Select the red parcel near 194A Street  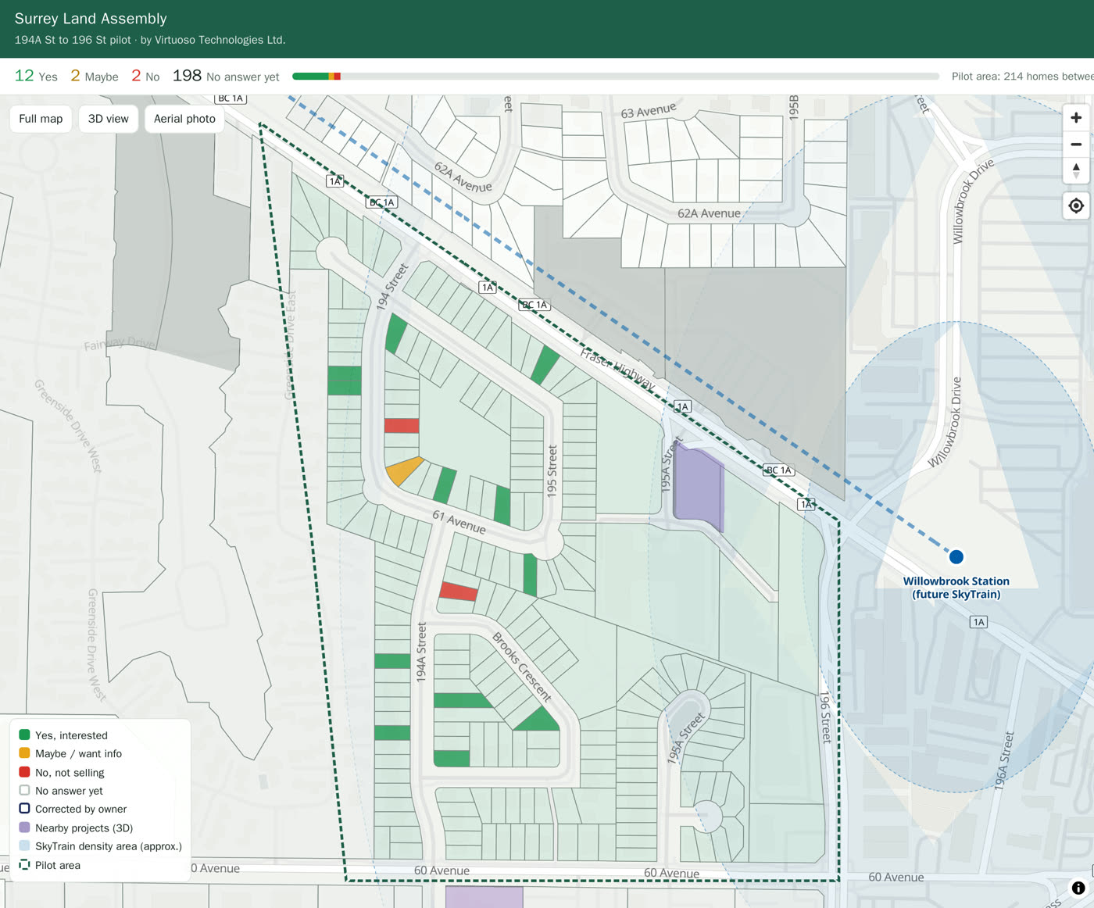[459, 592]
